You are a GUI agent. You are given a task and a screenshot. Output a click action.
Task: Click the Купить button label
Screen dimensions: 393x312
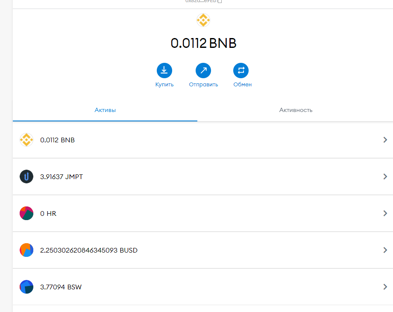(164, 84)
